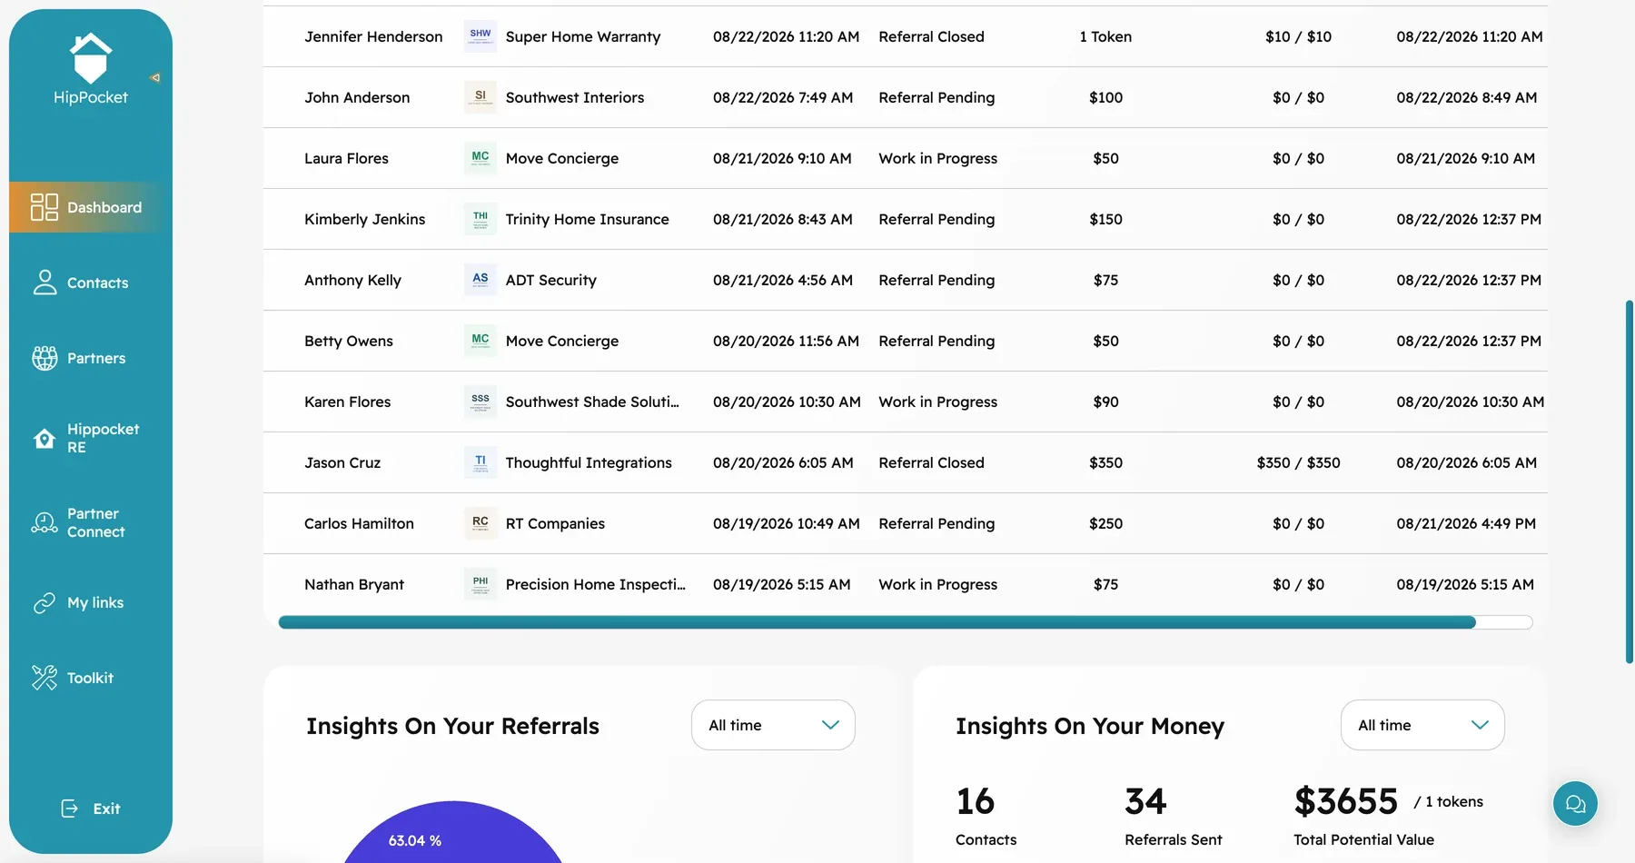Image resolution: width=1635 pixels, height=863 pixels.
Task: Click RT Companies partner name
Action: [555, 523]
